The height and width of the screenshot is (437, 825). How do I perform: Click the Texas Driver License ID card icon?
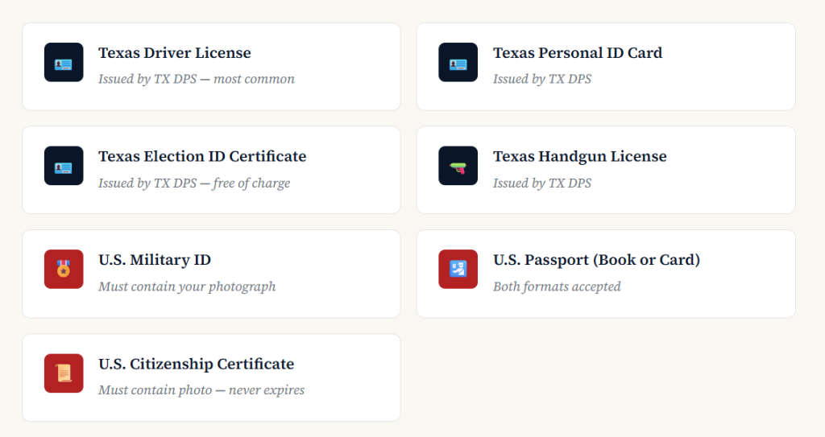coord(64,63)
